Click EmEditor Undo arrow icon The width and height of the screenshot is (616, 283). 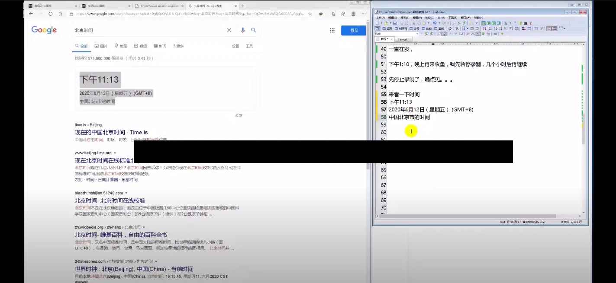tap(435, 23)
